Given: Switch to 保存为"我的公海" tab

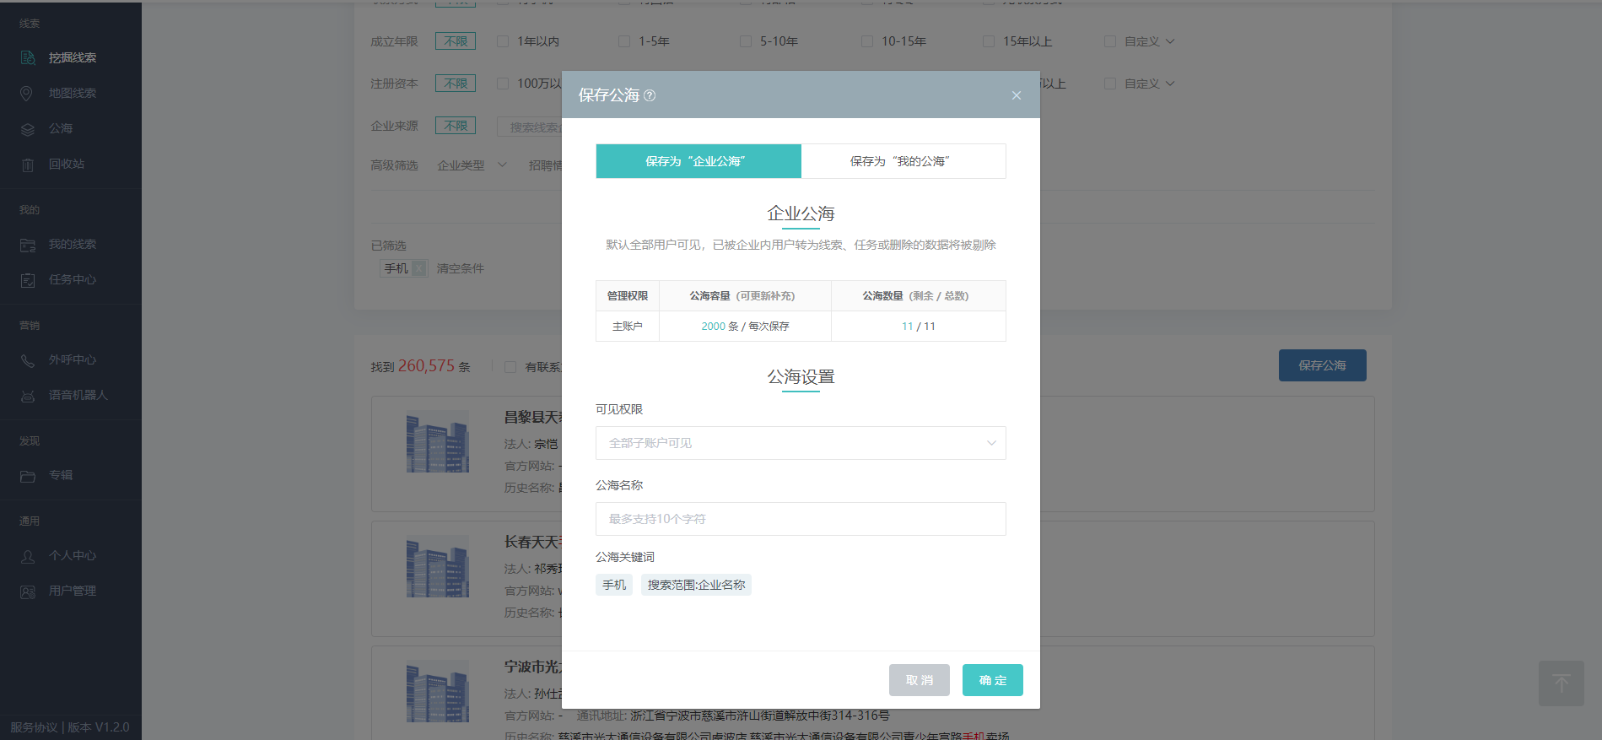Looking at the screenshot, I should click(x=903, y=161).
